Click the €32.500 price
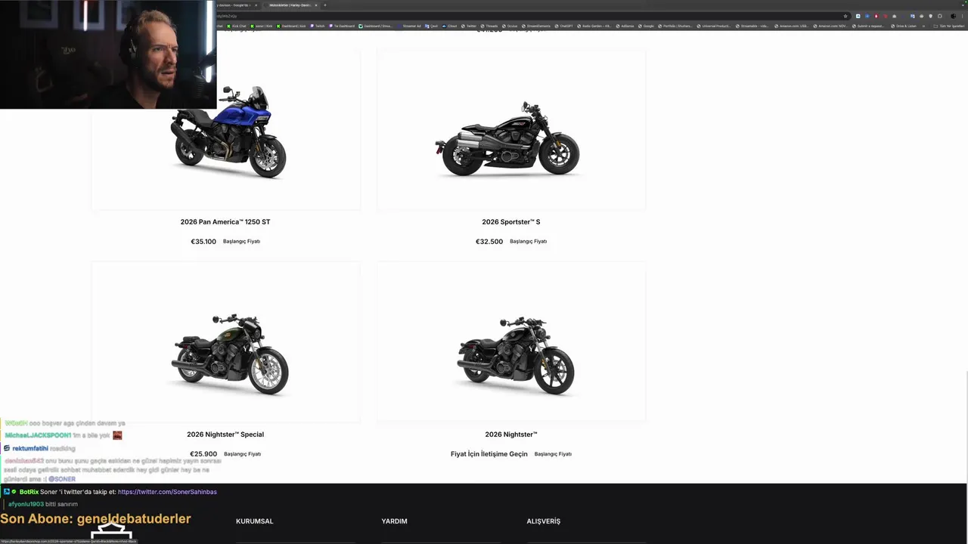This screenshot has height=544, width=968. [489, 242]
